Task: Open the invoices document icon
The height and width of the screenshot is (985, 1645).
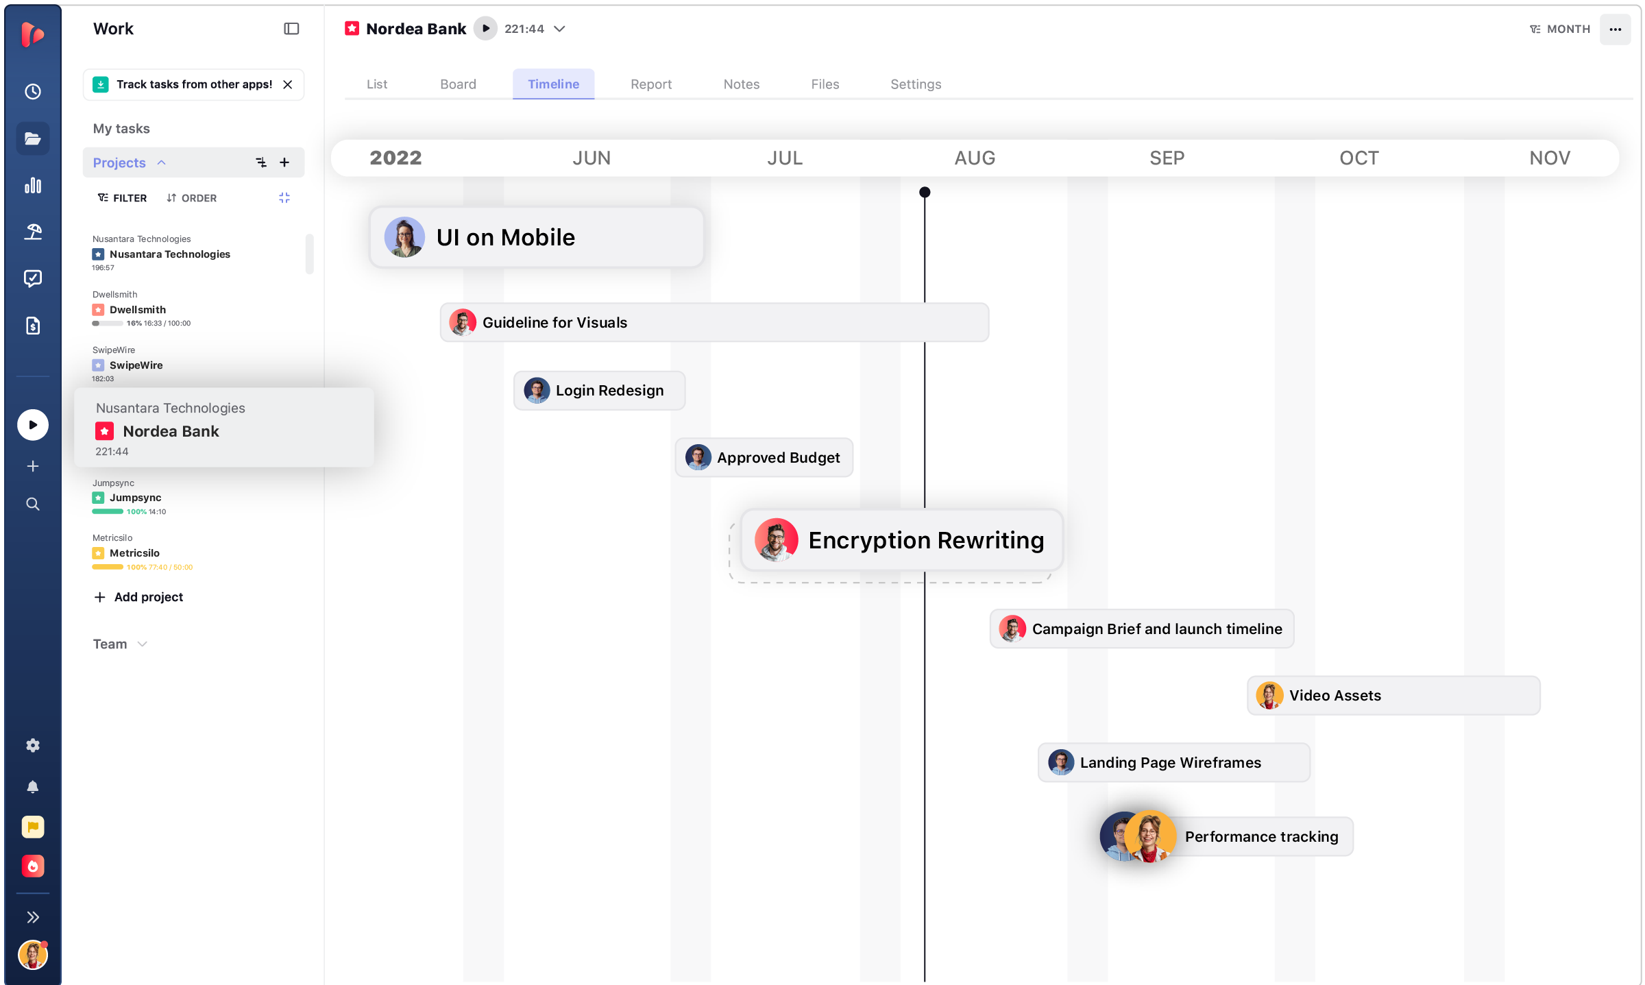Action: pyautogui.click(x=33, y=326)
